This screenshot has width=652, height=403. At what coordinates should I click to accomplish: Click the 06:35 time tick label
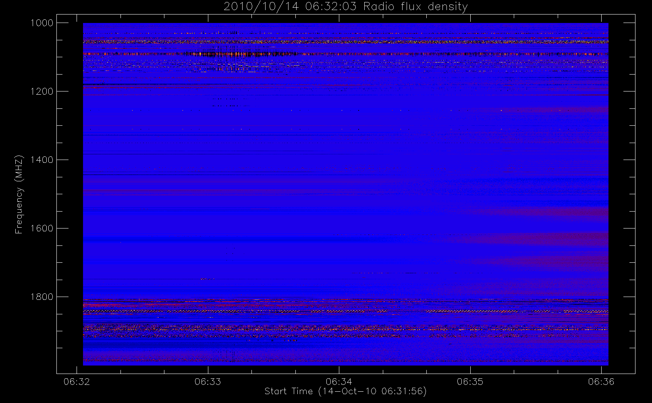[x=470, y=382]
